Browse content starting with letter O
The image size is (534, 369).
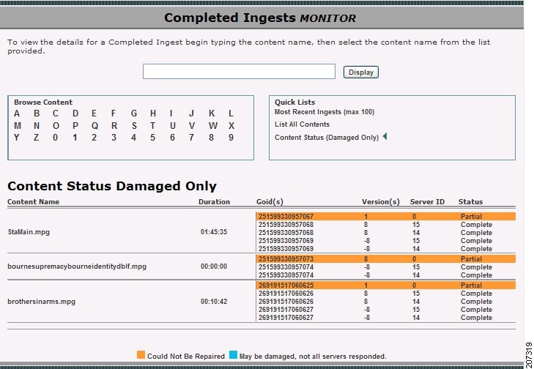pos(56,126)
